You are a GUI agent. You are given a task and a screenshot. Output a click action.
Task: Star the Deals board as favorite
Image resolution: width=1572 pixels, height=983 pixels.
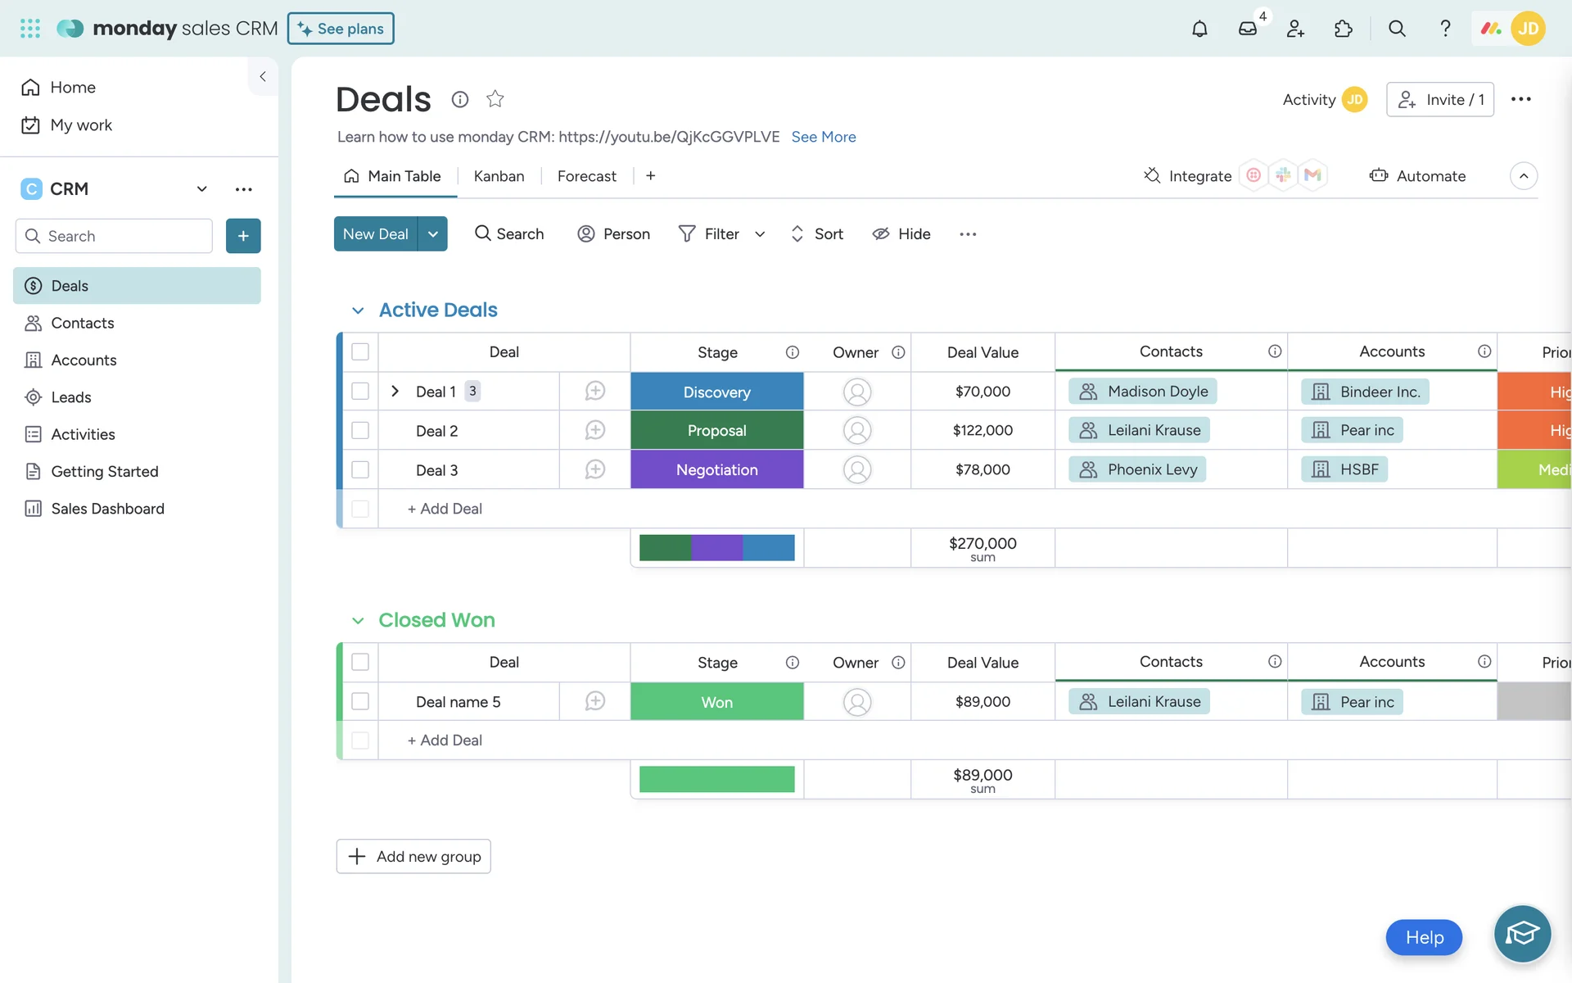point(495,99)
